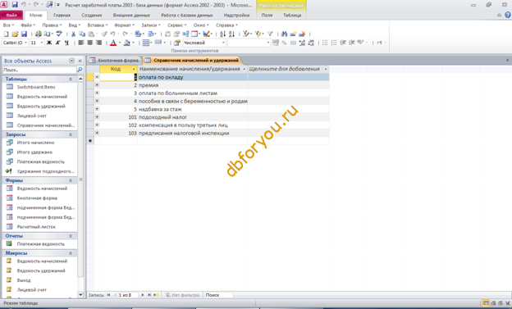Screen dimensions: 512x309
Task: Click the Toggle Filter funnel icon
Action: pyautogui.click(x=270, y=34)
